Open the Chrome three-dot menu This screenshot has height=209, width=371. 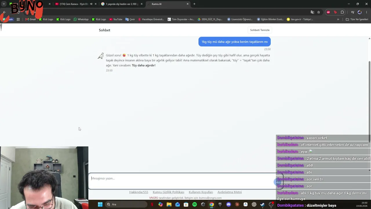click(x=367, y=12)
